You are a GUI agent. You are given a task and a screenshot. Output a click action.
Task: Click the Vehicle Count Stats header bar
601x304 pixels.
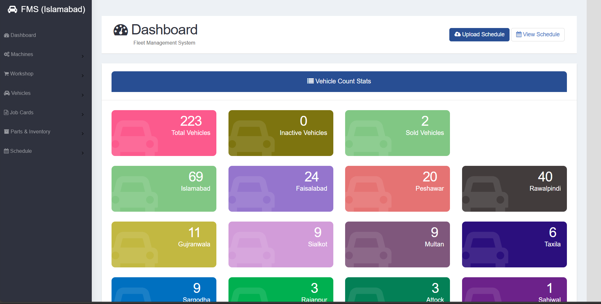(339, 81)
